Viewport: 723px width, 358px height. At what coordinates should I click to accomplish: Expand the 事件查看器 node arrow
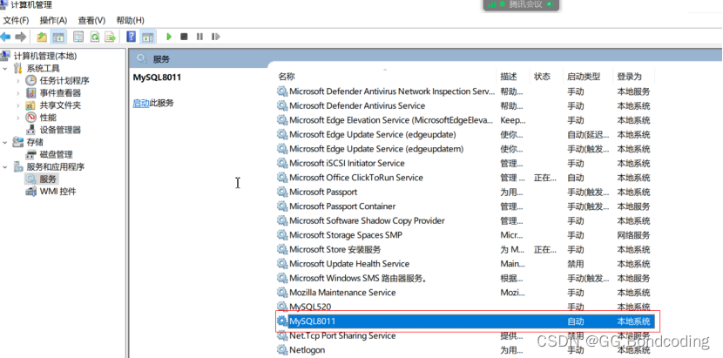click(17, 93)
